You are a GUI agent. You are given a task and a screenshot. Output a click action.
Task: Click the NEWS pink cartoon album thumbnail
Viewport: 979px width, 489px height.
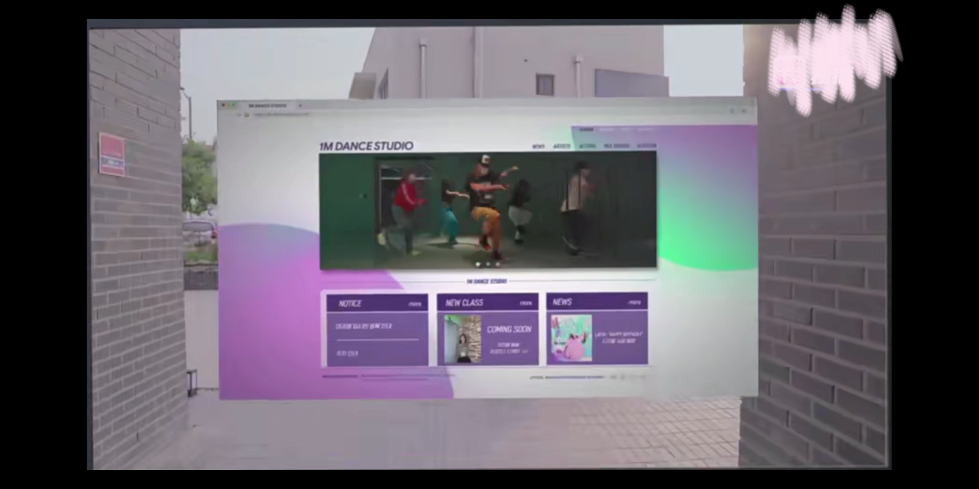pyautogui.click(x=572, y=338)
